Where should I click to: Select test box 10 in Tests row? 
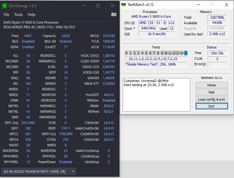[x=166, y=53]
